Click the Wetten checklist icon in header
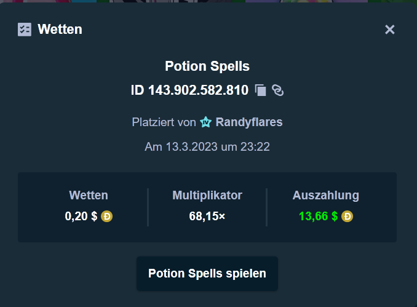Screen dimensions: 417x307 [25, 30]
